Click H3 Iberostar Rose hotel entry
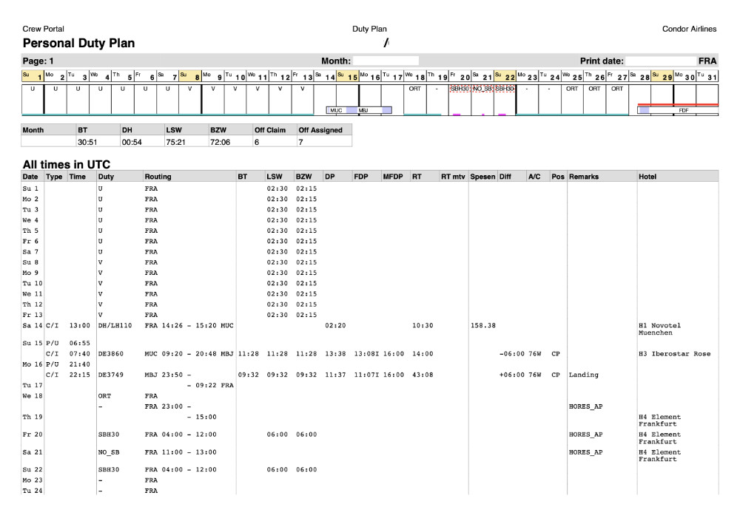 click(x=674, y=354)
